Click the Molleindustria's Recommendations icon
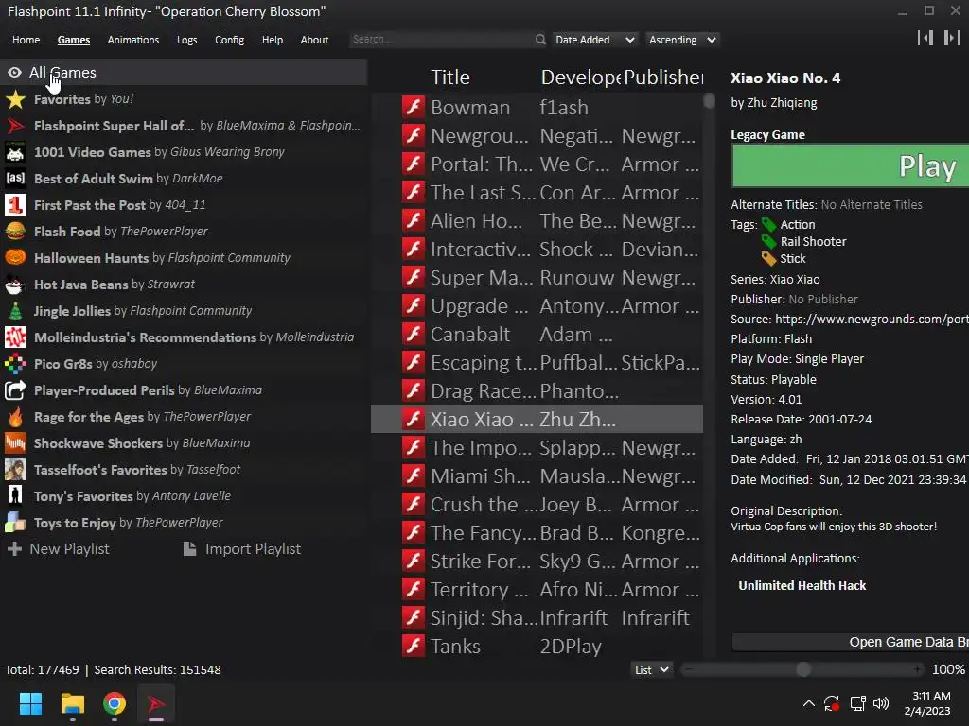This screenshot has height=726, width=969. [x=15, y=337]
